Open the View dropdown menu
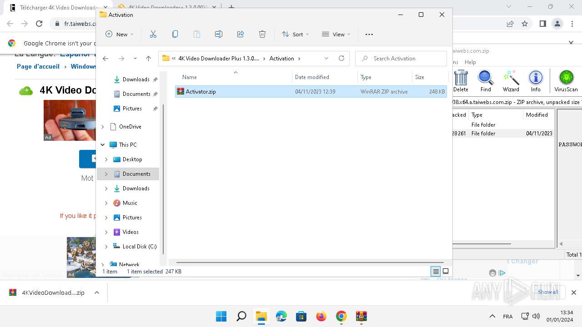Screen dimensions: 582x327 click(336, 34)
